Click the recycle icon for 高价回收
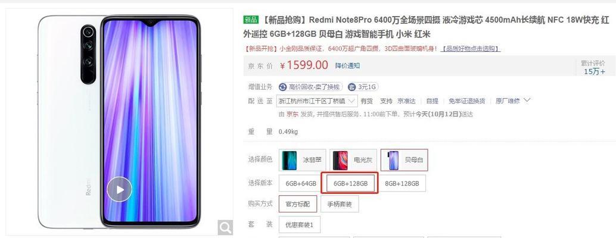The height and width of the screenshot is (238, 616). click(283, 87)
